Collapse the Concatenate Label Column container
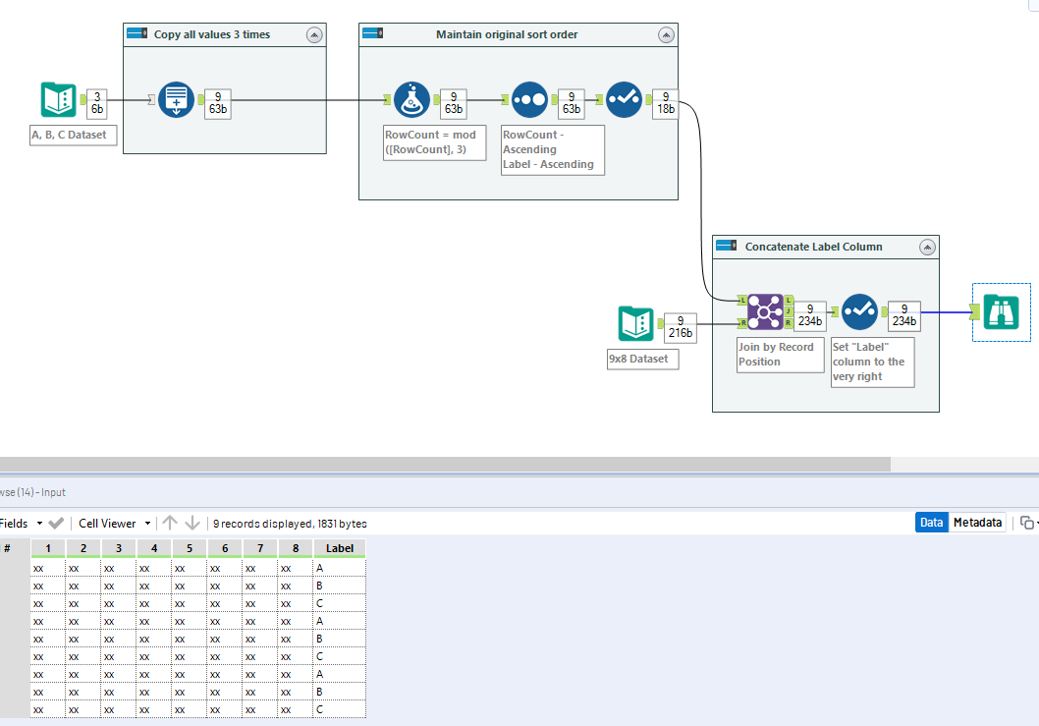The width and height of the screenshot is (1039, 726). (927, 247)
